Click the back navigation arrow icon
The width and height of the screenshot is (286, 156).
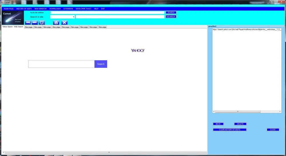(28, 23)
